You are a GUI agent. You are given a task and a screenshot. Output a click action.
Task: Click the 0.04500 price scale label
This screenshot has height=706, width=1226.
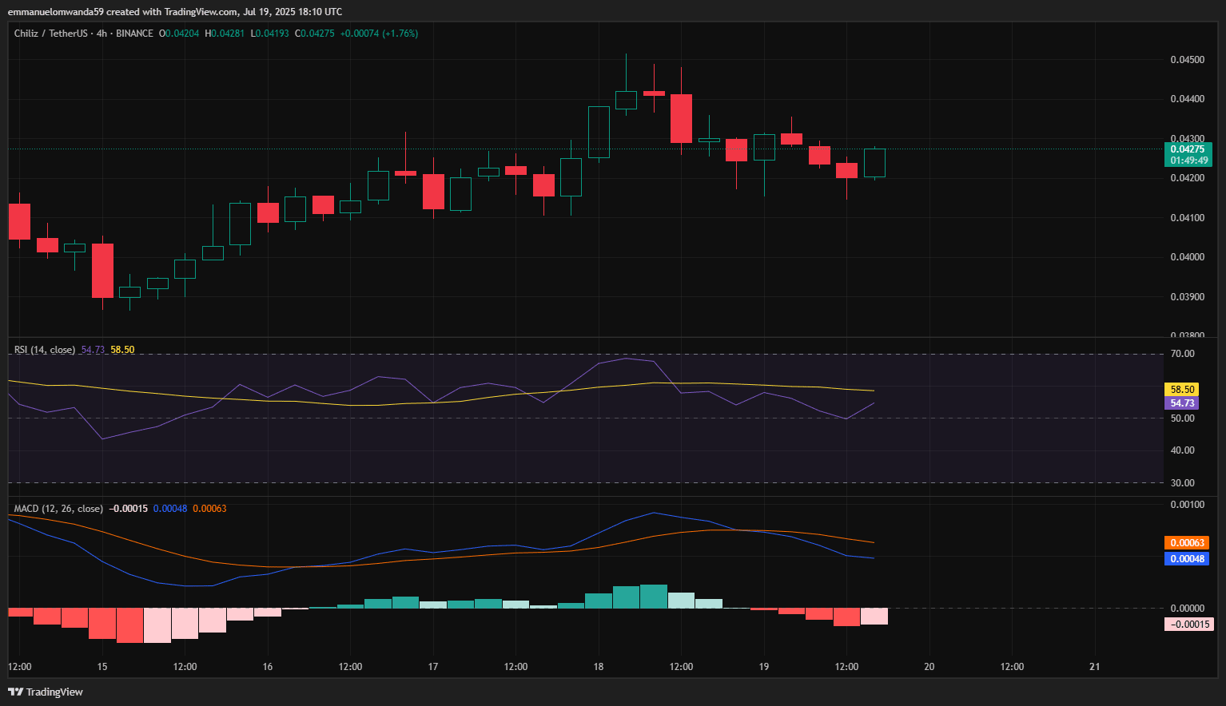coord(1189,59)
